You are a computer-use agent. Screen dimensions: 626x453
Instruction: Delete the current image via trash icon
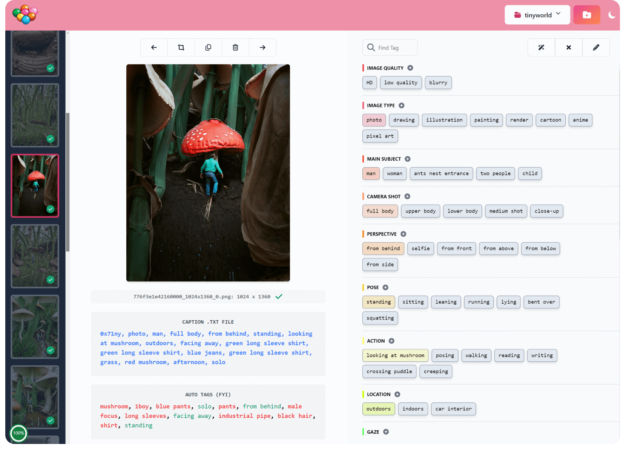click(x=235, y=47)
